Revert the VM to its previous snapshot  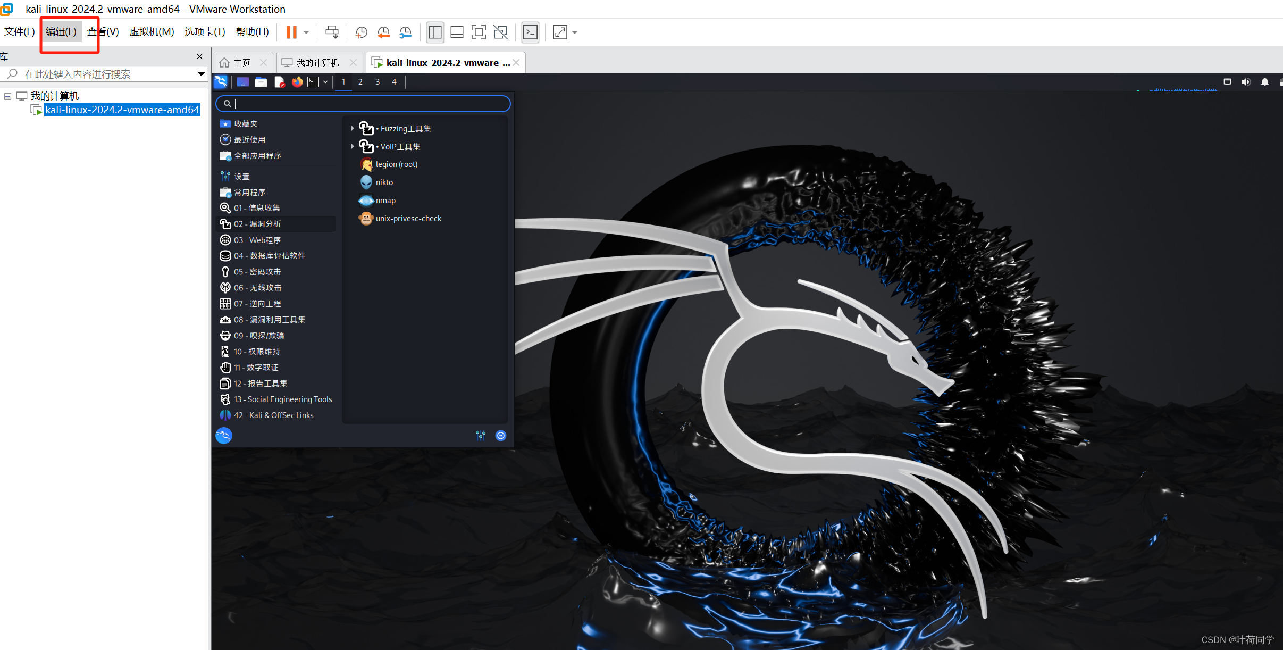(383, 32)
